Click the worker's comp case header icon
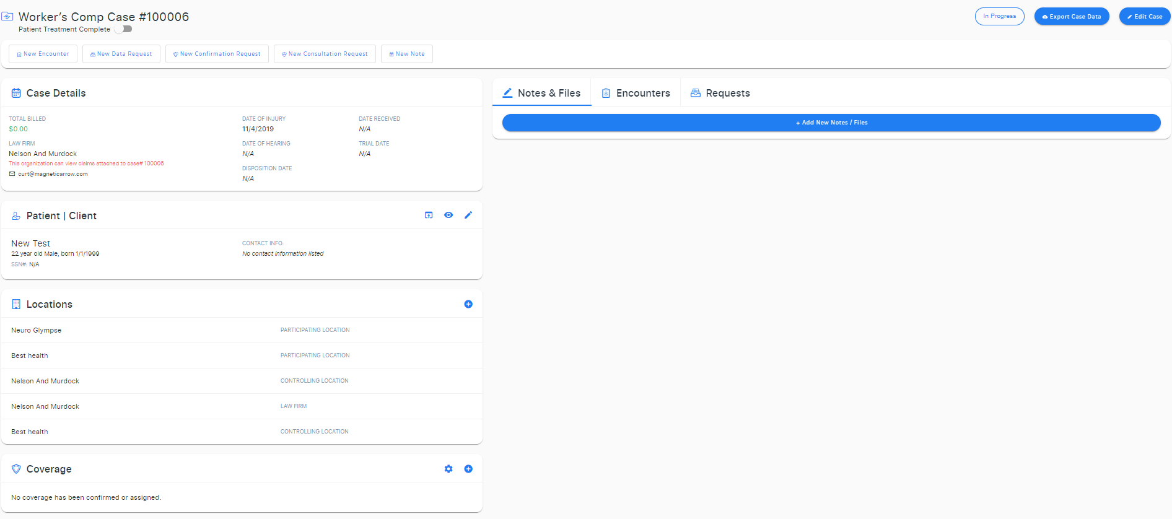1172x519 pixels. pyautogui.click(x=7, y=16)
